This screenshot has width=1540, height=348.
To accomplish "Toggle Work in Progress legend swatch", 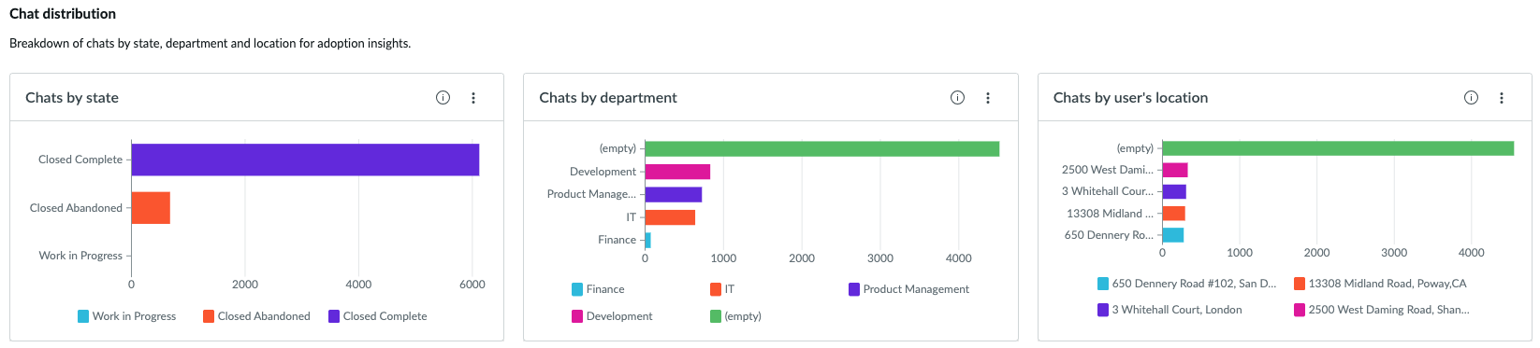I will (x=83, y=316).
